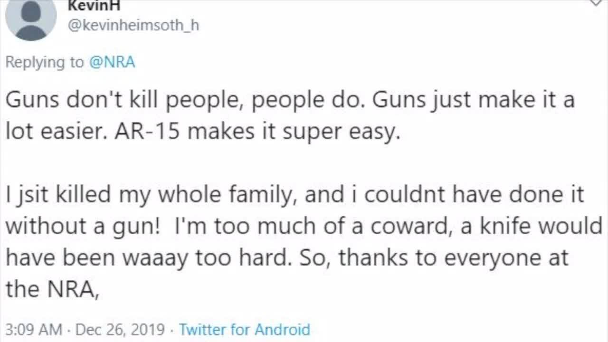Image resolution: width=608 pixels, height=342 pixels.
Task: Click the @kevinheimsoth_h handle
Action: tap(133, 26)
